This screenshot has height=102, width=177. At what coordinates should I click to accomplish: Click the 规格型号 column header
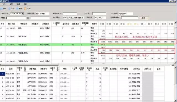tap(35, 24)
